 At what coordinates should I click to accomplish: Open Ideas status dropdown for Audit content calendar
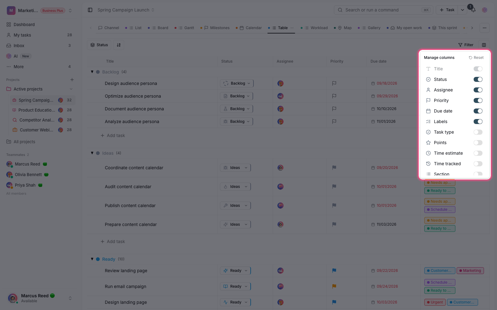[235, 187]
